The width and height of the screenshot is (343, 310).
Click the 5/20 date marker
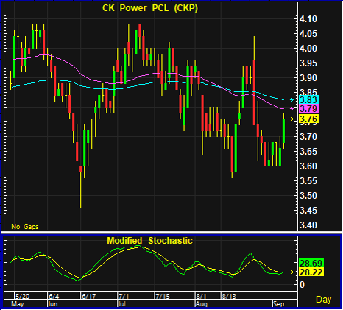pos(22,296)
